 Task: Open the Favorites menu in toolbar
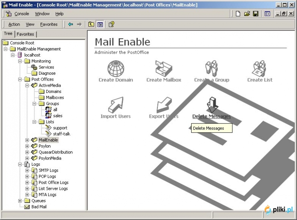pos(49,24)
